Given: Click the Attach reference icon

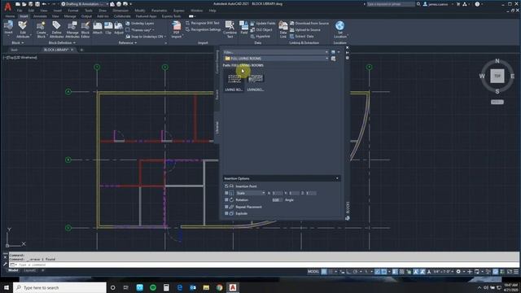Looking at the screenshot, I should point(98,28).
